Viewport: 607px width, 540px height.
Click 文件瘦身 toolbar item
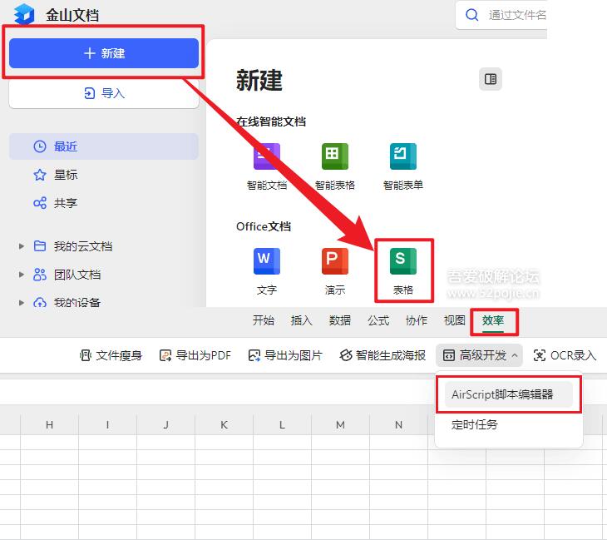pos(111,355)
